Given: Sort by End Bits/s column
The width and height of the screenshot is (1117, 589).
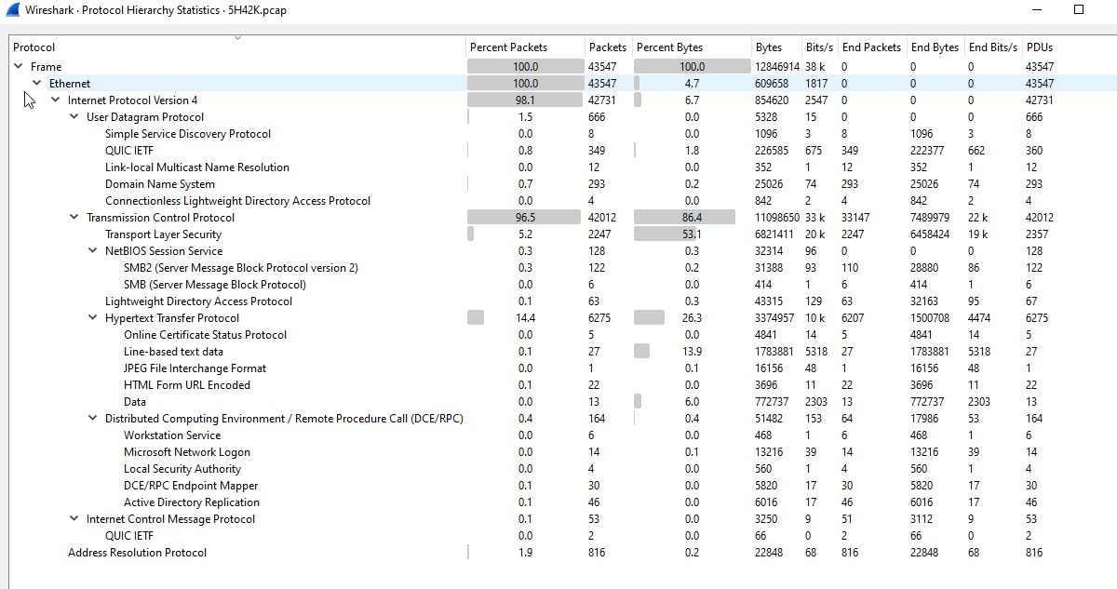Looking at the screenshot, I should pyautogui.click(x=993, y=47).
